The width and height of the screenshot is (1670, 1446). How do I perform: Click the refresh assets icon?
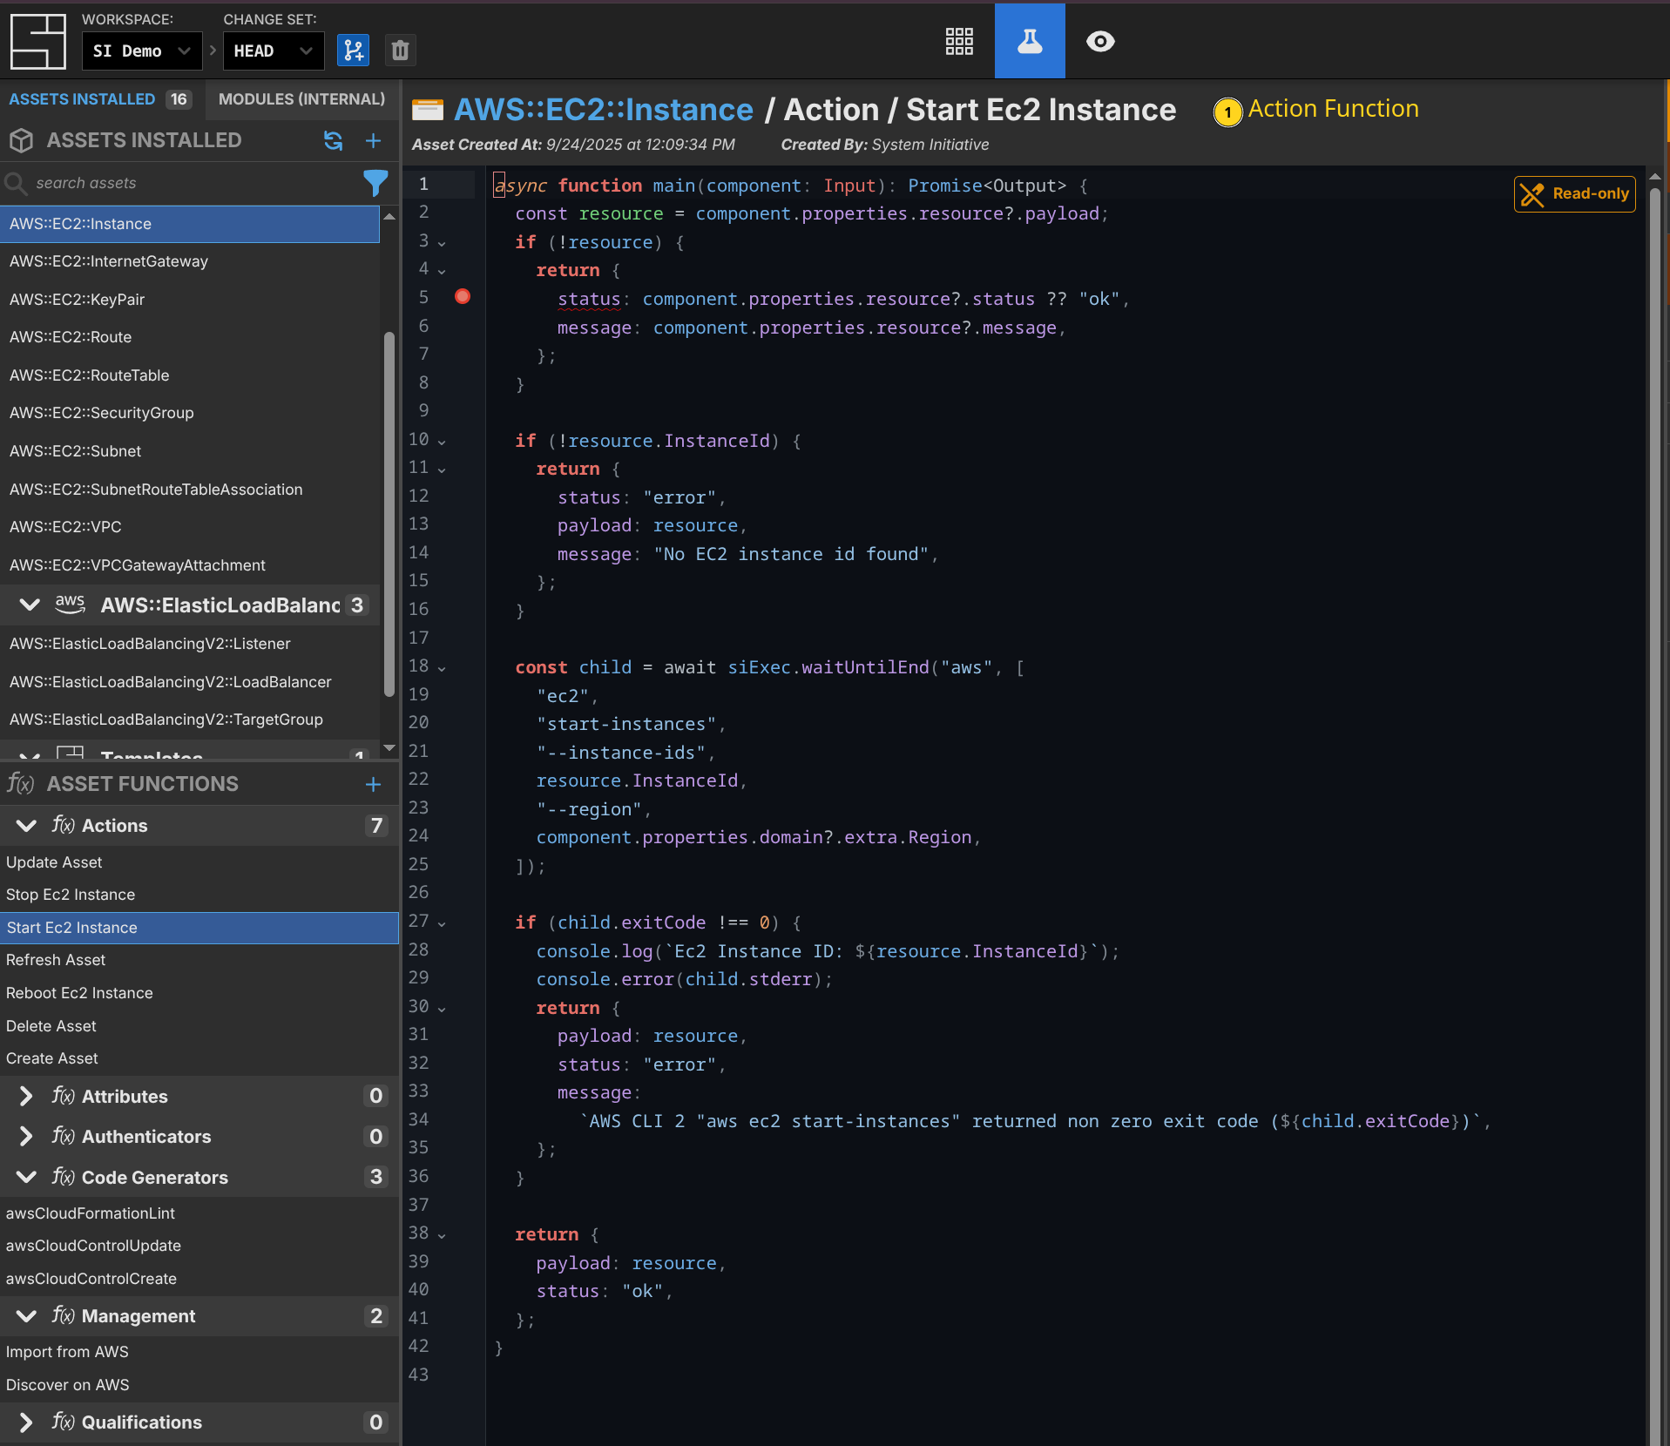pos(333,140)
